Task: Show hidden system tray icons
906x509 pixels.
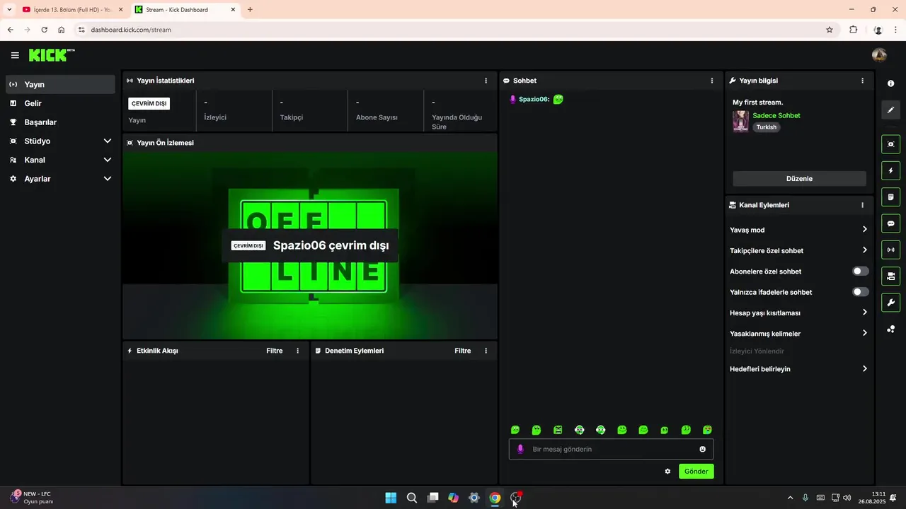Action: click(790, 498)
